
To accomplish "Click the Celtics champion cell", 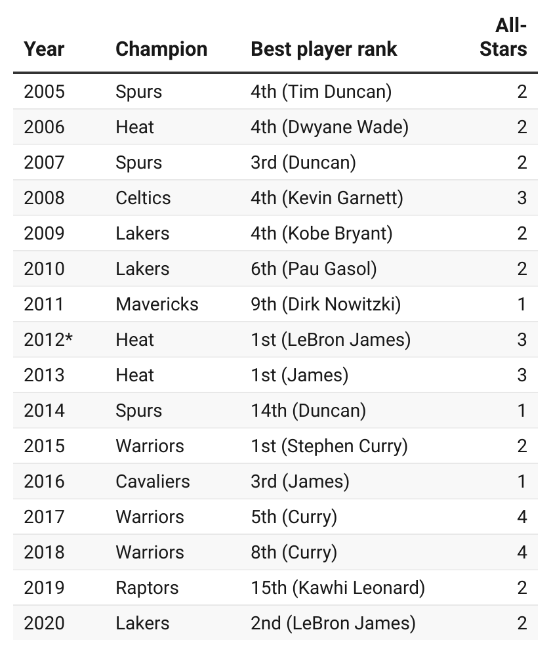I will tap(143, 198).
